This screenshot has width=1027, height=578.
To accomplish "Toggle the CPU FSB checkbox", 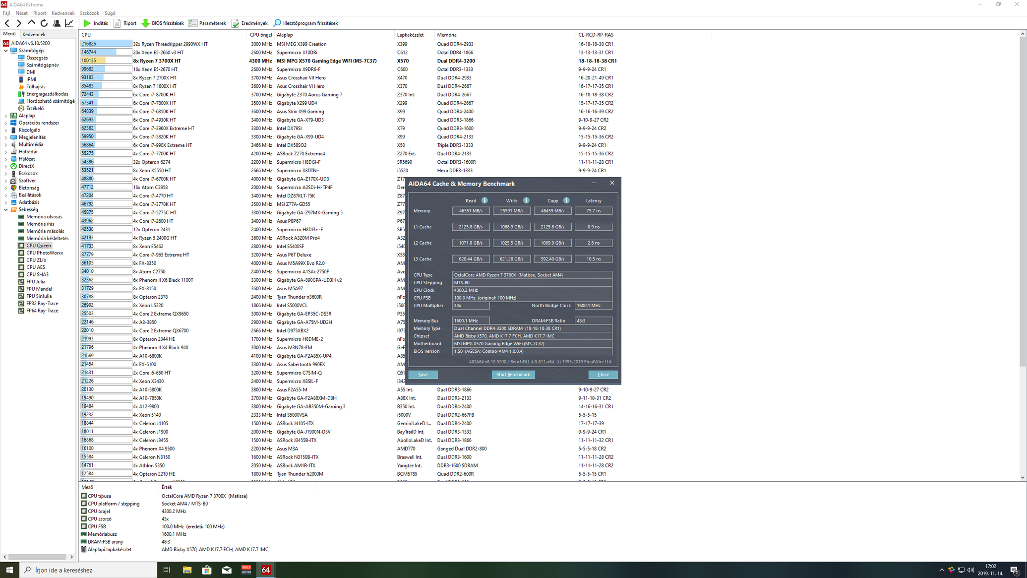I will click(x=84, y=526).
